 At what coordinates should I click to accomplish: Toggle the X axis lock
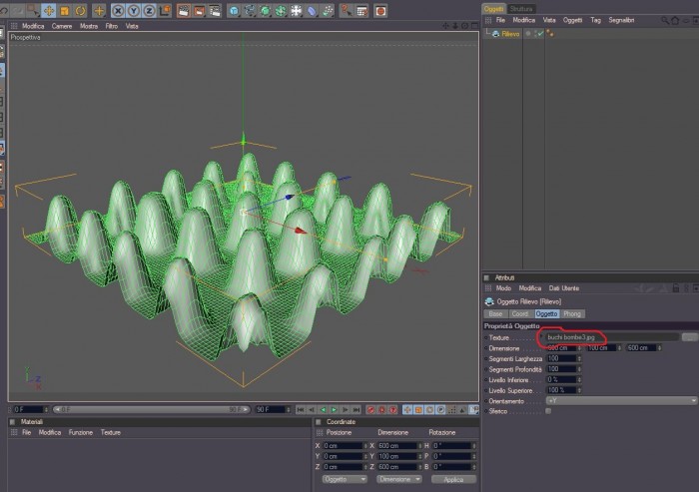tap(118, 11)
